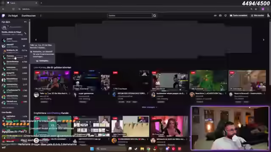Screen dimensions: 271x152
Task: Open the purple browser extension icon
Action: click(263, 9)
